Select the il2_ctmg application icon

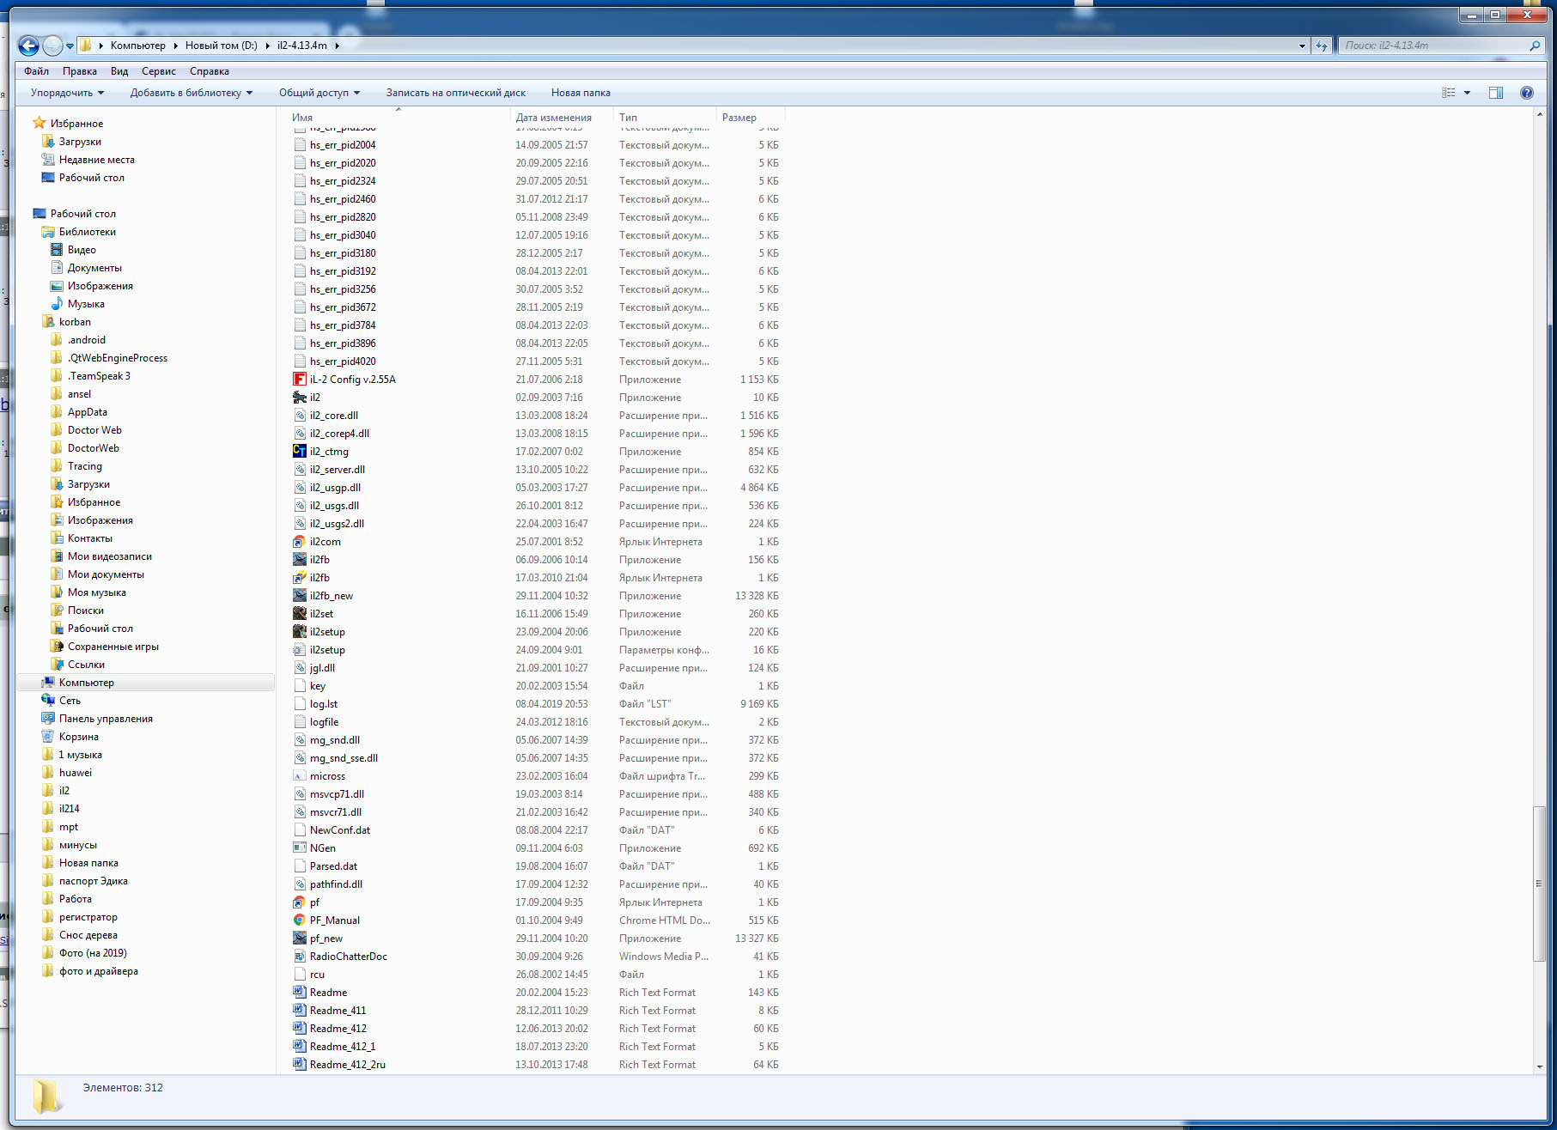tap(300, 452)
